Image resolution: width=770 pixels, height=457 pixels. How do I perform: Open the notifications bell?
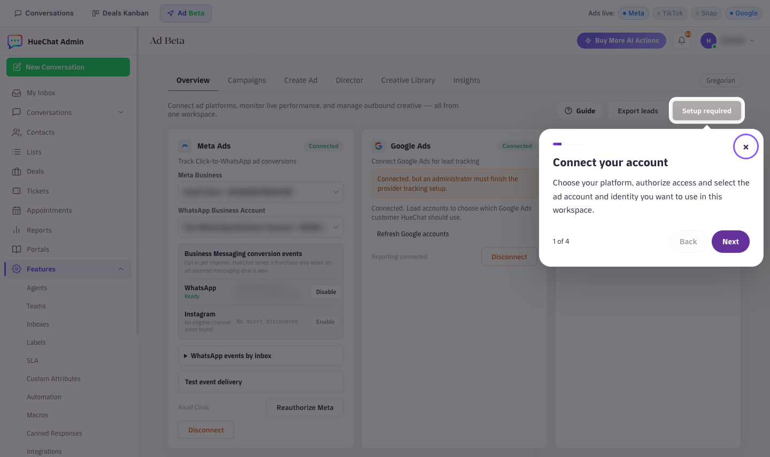[682, 41]
